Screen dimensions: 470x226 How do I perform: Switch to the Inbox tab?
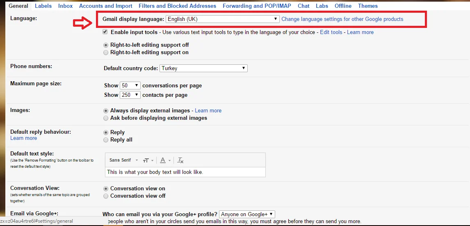[65, 6]
